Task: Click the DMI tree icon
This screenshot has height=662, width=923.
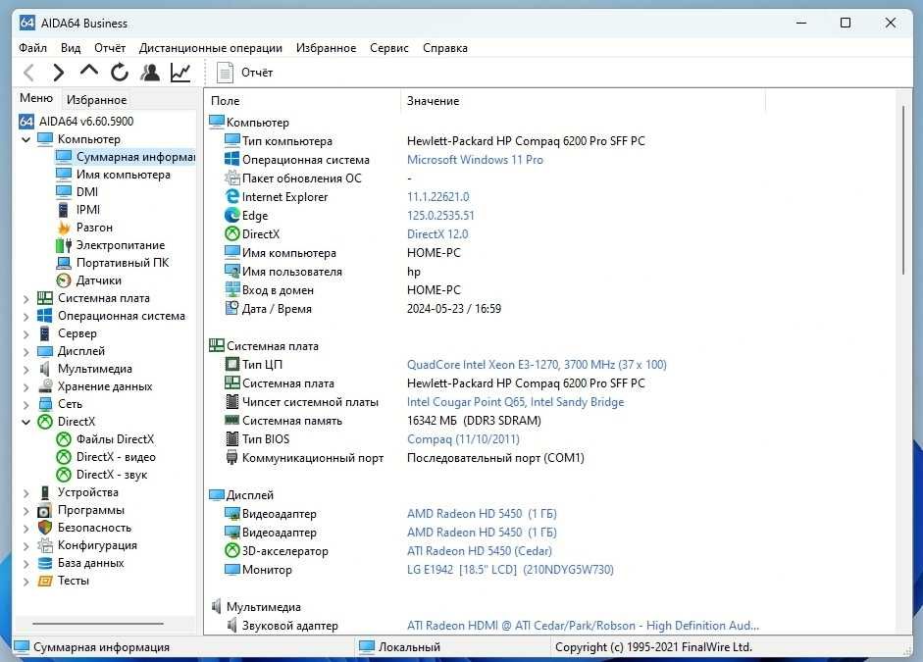Action: [x=64, y=192]
